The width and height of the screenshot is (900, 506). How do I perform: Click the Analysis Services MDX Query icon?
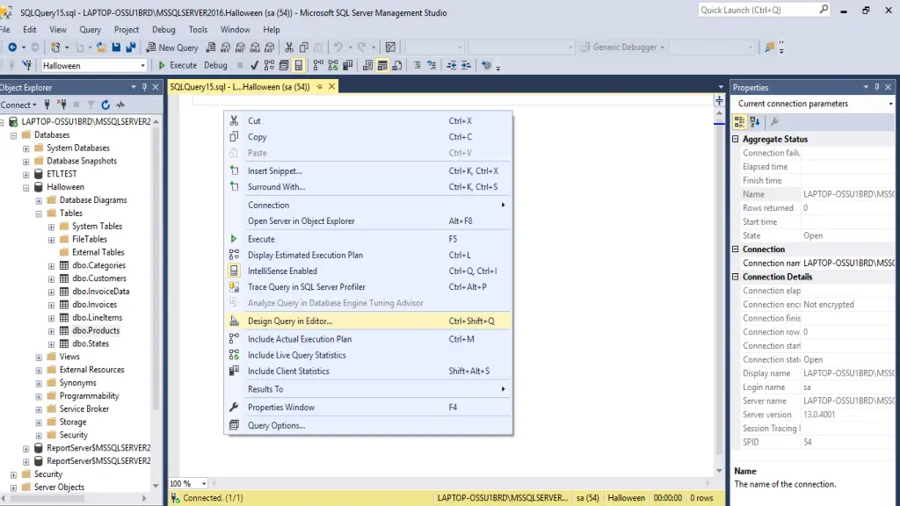pyautogui.click(x=226, y=47)
